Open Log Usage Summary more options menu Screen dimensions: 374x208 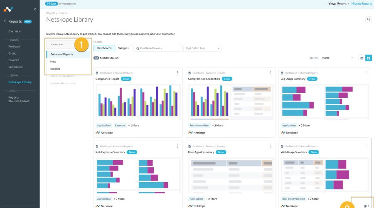click(x=366, y=73)
